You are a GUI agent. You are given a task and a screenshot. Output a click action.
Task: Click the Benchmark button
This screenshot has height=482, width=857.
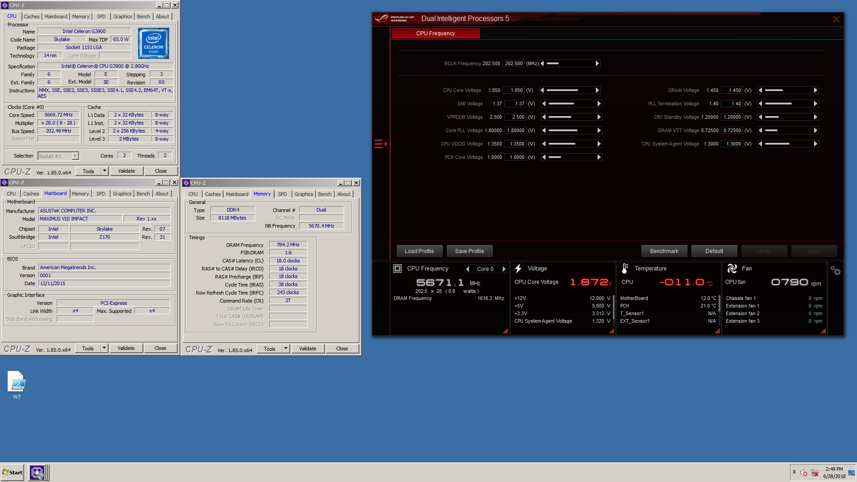(664, 251)
